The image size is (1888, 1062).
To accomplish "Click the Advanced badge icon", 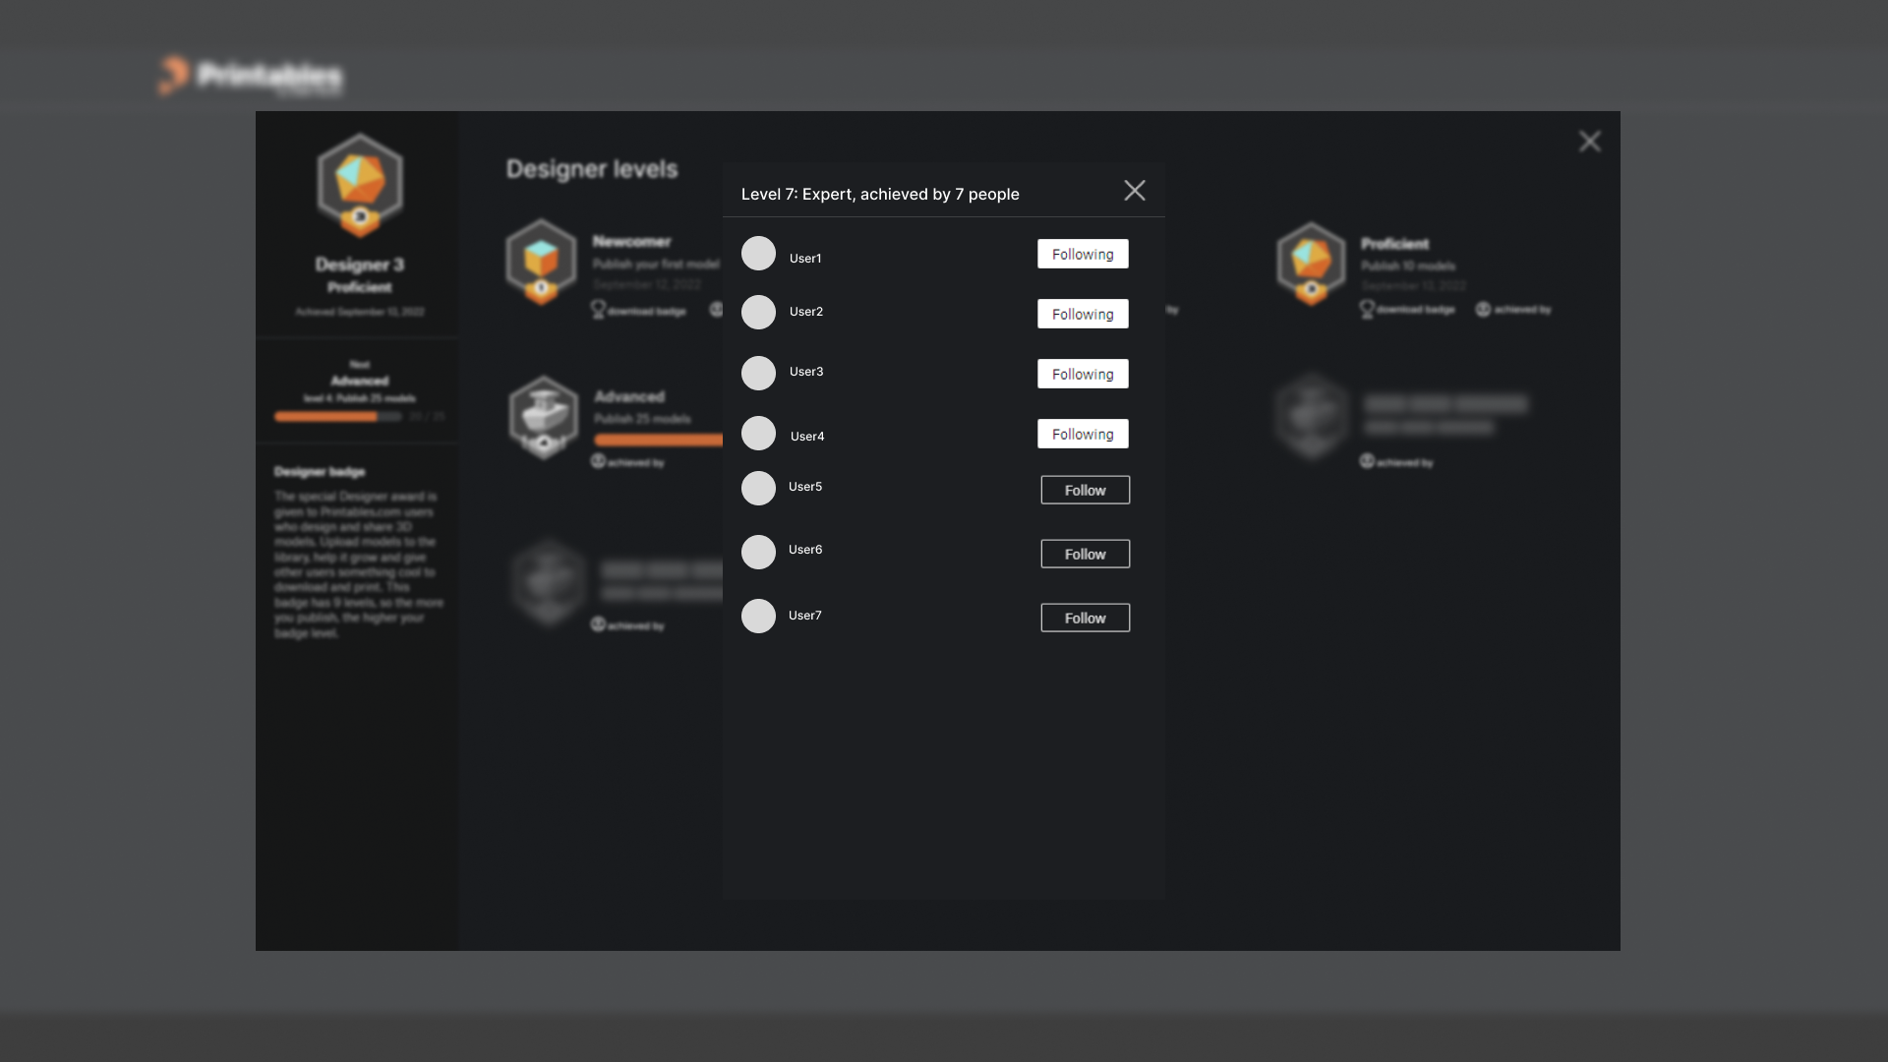I will (545, 415).
